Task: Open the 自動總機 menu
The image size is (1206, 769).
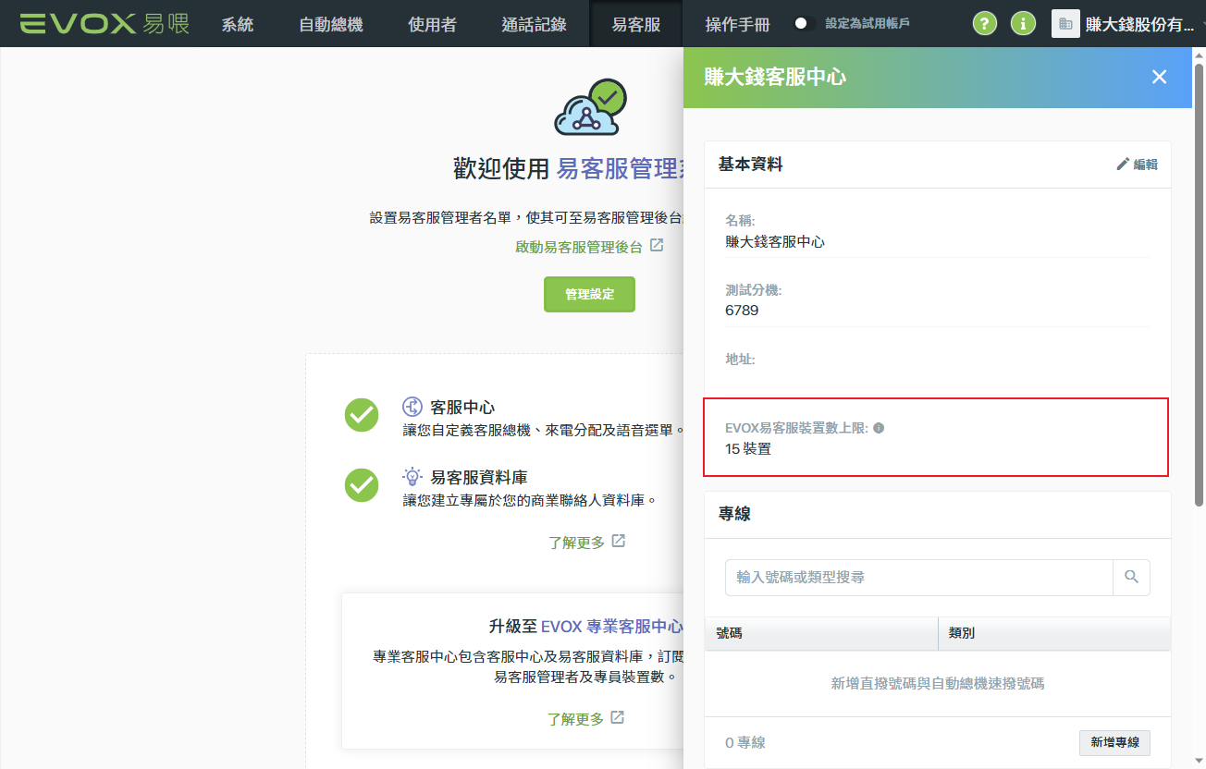Action: tap(331, 24)
